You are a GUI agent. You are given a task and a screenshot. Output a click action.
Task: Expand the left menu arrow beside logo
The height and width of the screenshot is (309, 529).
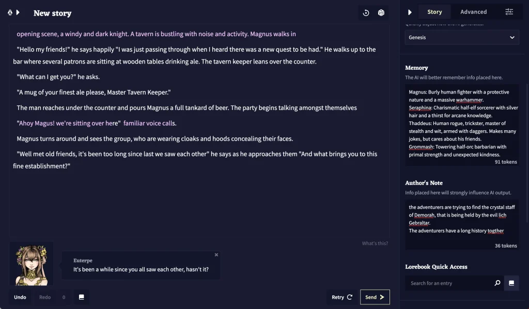(x=18, y=12)
